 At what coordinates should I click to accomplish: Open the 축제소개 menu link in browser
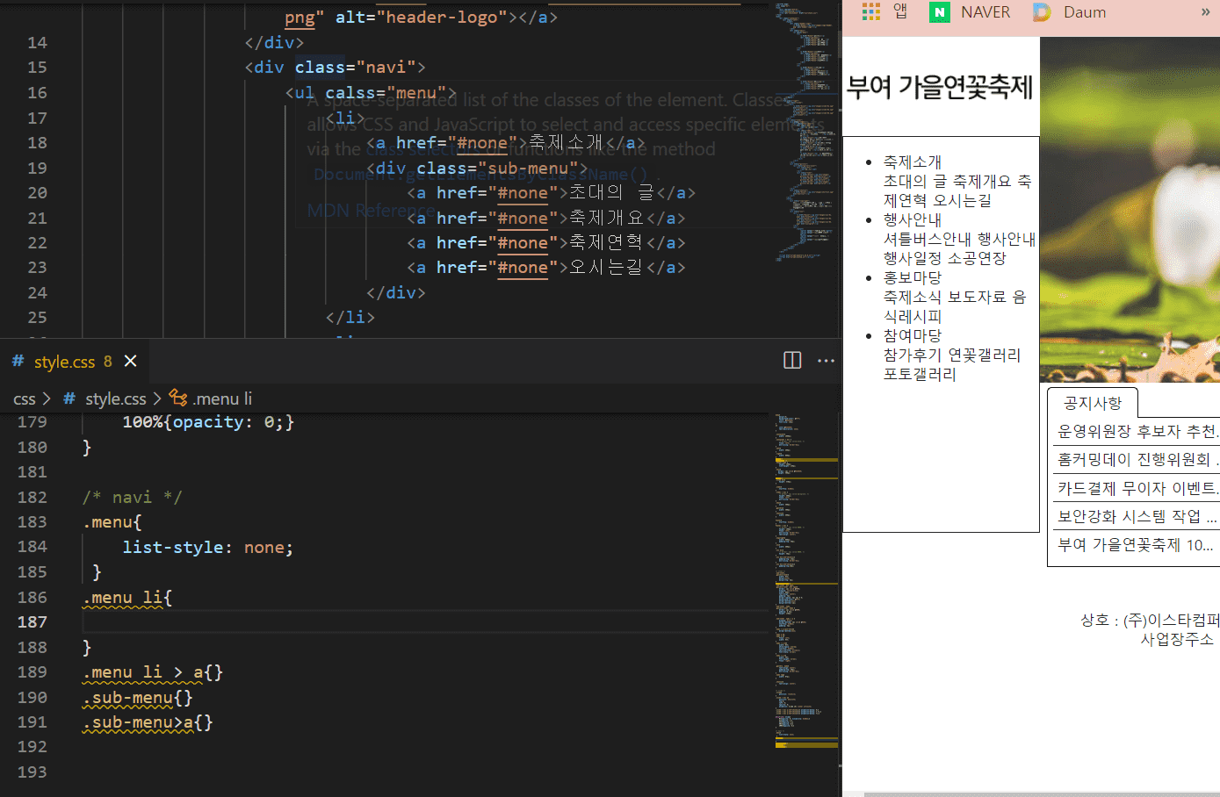(913, 162)
